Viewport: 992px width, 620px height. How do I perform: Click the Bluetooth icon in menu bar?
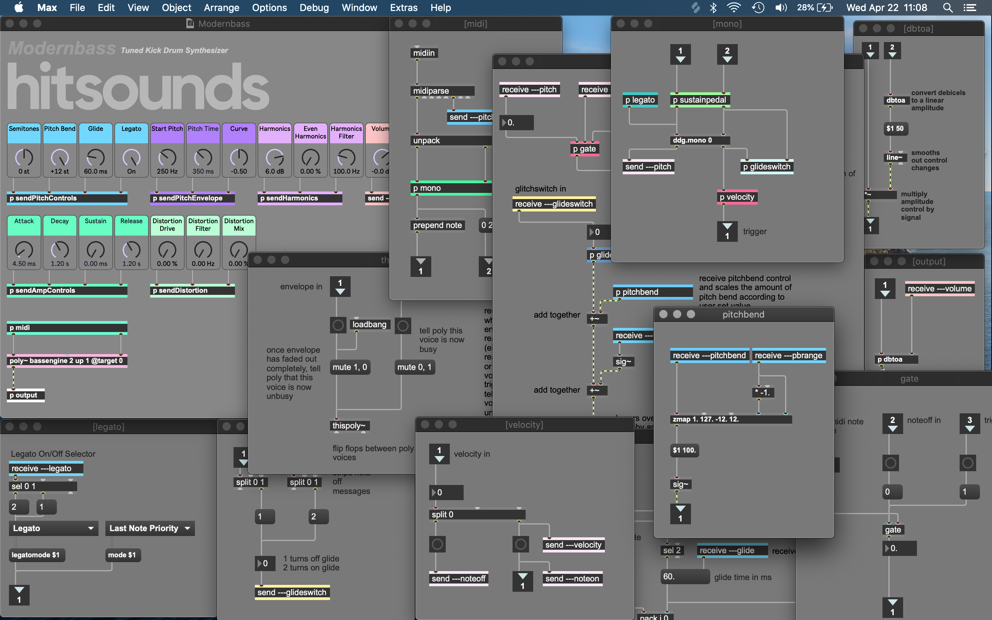tap(713, 7)
